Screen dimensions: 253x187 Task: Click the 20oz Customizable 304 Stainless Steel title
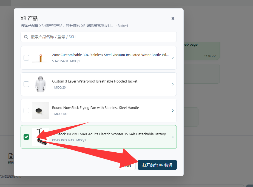coord(110,55)
